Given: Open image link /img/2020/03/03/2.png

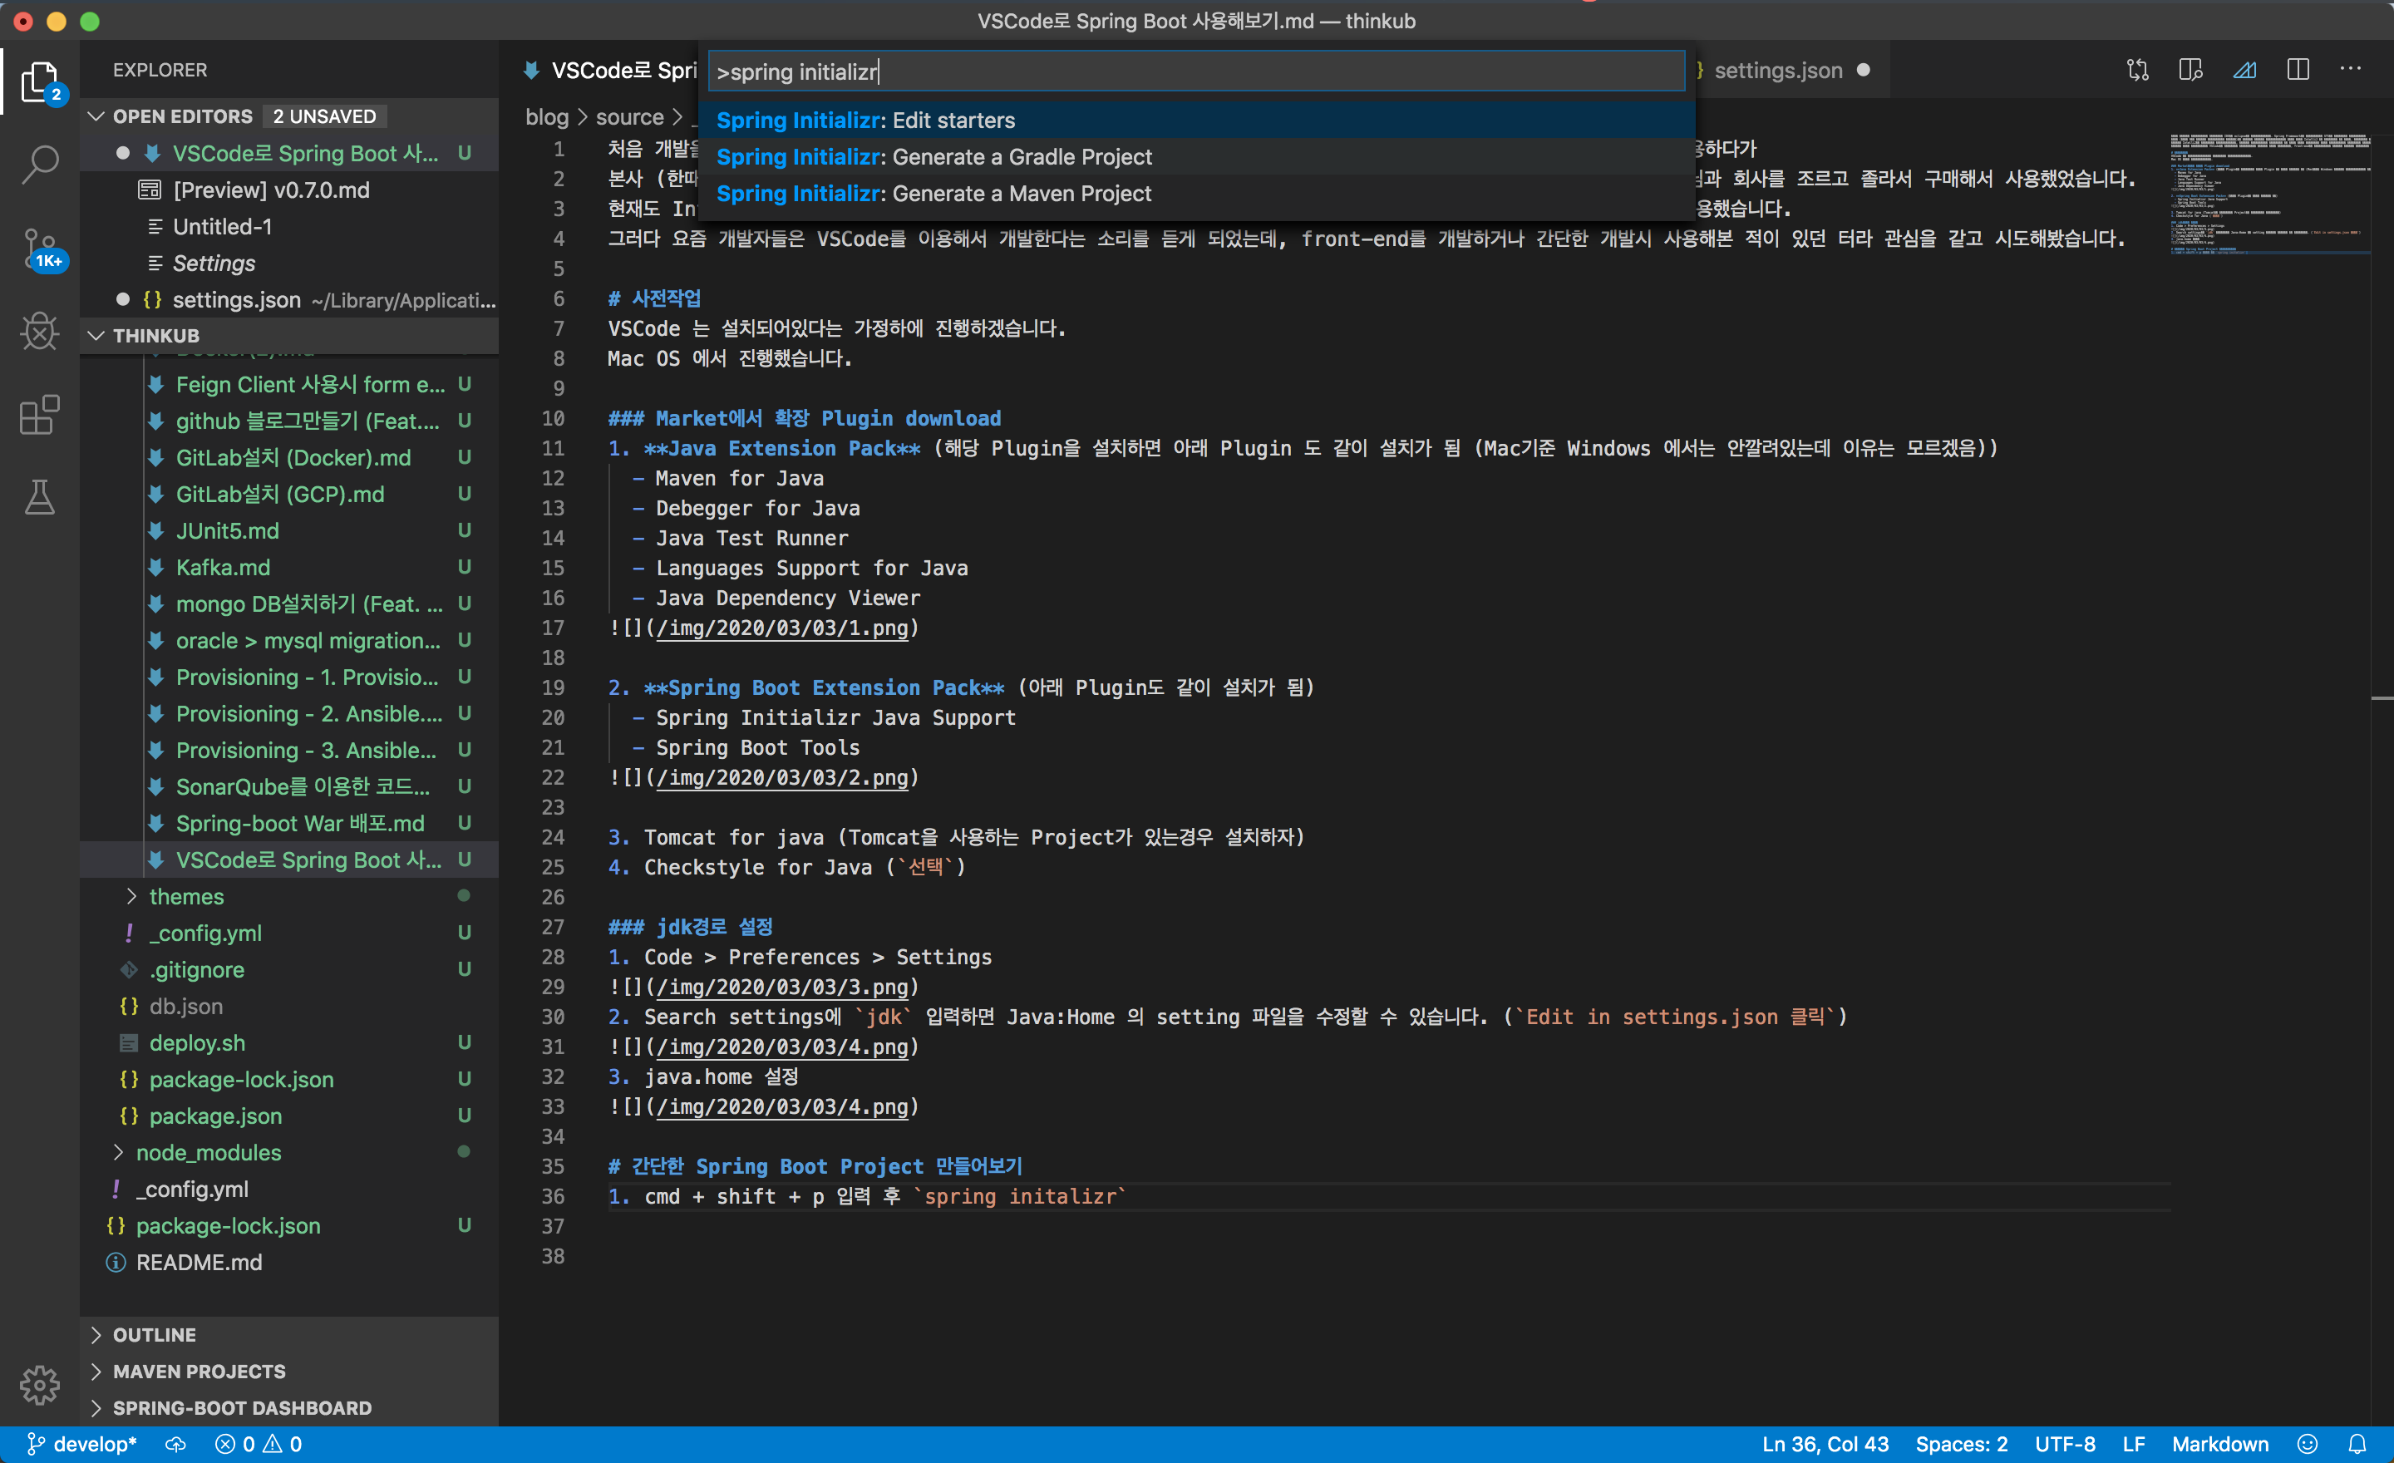Looking at the screenshot, I should point(782,777).
